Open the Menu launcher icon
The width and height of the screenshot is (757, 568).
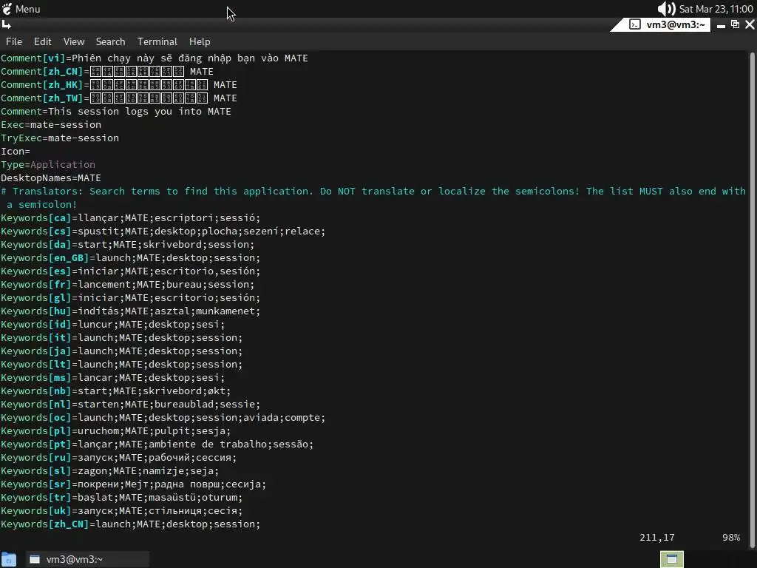point(7,9)
